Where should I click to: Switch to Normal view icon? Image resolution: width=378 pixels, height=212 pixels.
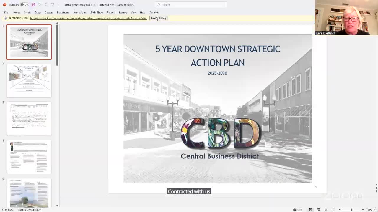click(310, 210)
